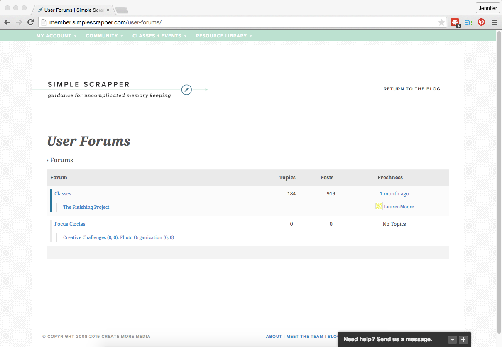Expand the My Account dropdown menu
502x347 pixels.
(x=56, y=36)
